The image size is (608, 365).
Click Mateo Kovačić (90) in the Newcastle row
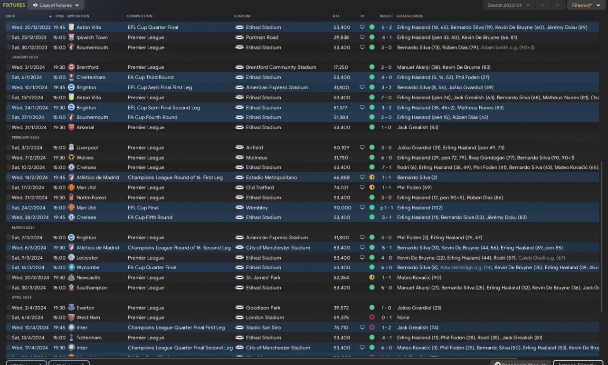click(x=419, y=278)
